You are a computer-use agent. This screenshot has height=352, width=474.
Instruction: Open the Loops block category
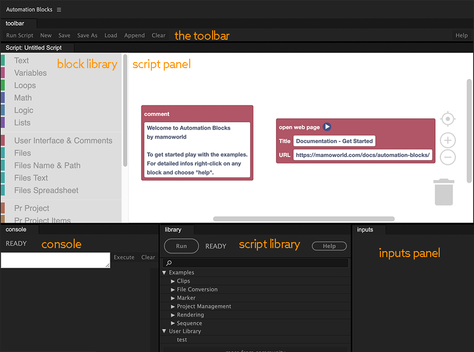tap(25, 86)
